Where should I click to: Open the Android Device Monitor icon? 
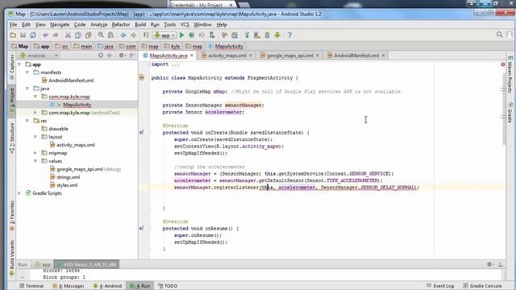click(277, 35)
